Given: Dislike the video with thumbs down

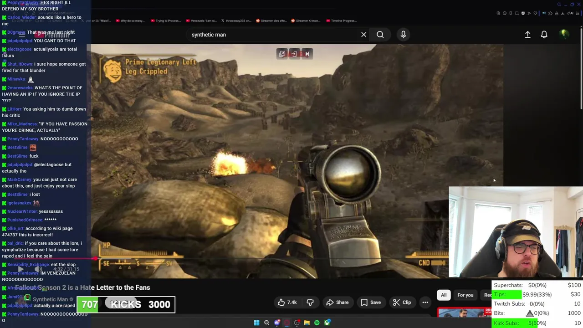Looking at the screenshot, I should pyautogui.click(x=310, y=302).
